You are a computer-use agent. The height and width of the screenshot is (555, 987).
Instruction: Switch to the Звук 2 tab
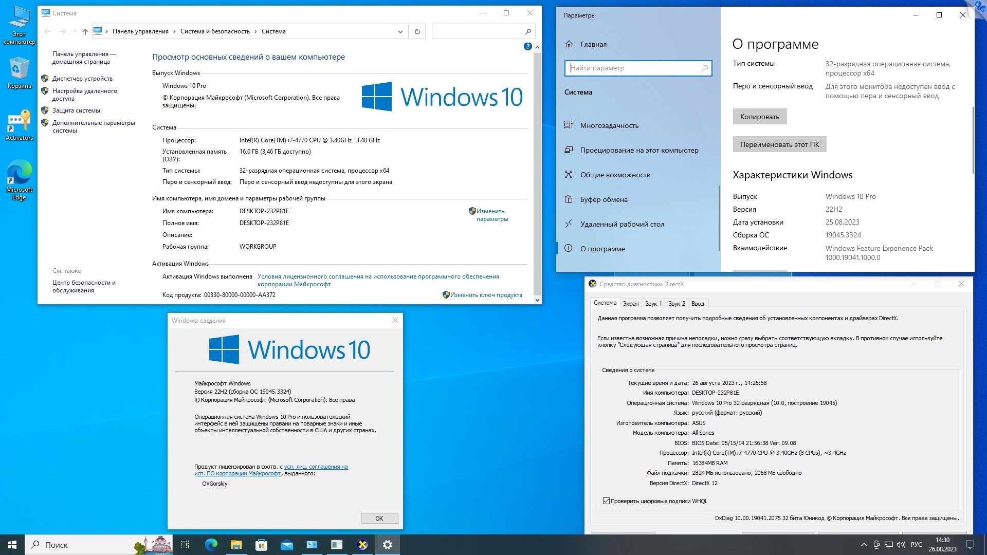(x=677, y=304)
